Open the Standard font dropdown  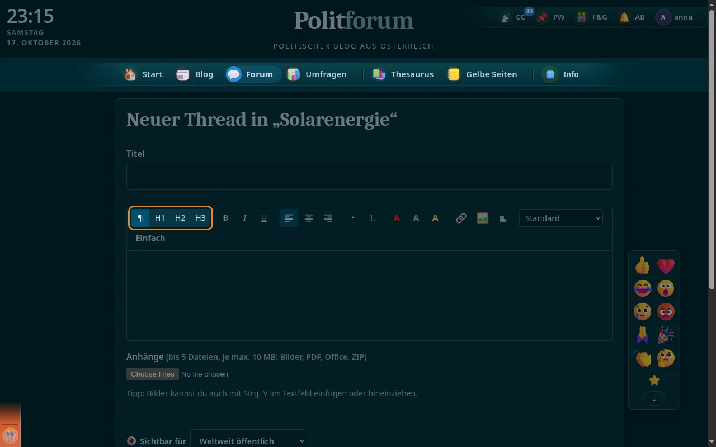coord(561,218)
